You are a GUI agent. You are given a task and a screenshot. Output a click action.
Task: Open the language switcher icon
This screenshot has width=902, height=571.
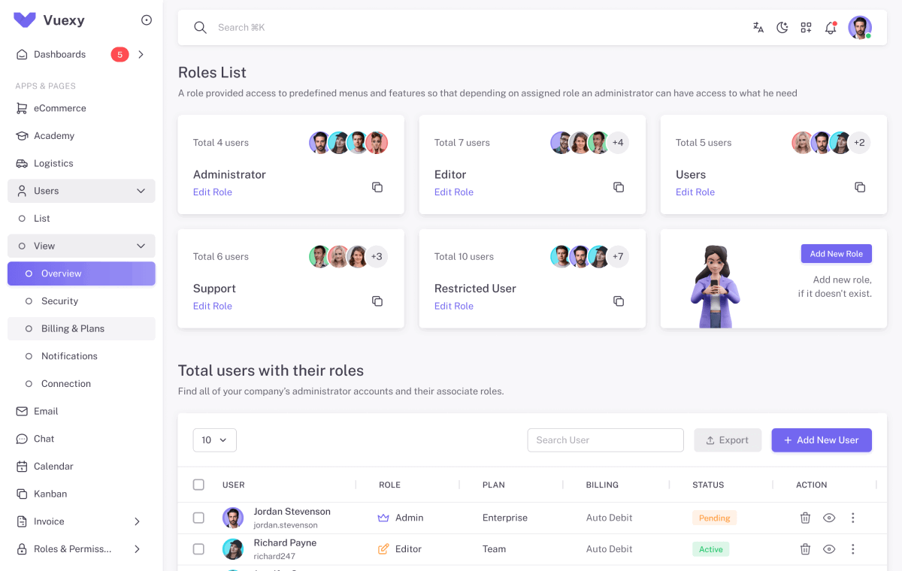[x=758, y=27]
